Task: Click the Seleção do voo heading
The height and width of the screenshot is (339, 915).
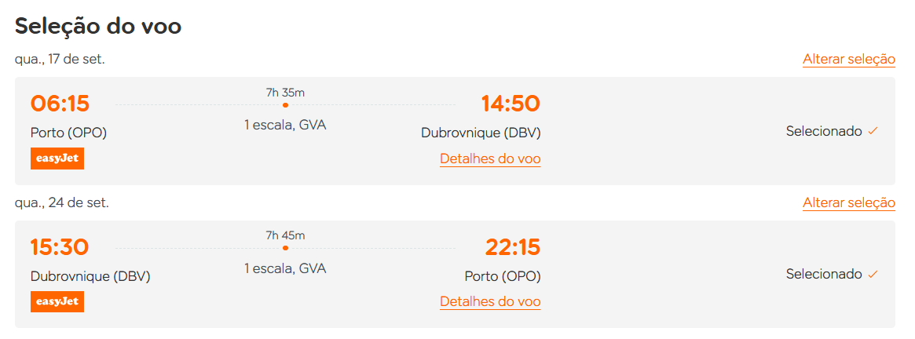Action: (x=98, y=26)
